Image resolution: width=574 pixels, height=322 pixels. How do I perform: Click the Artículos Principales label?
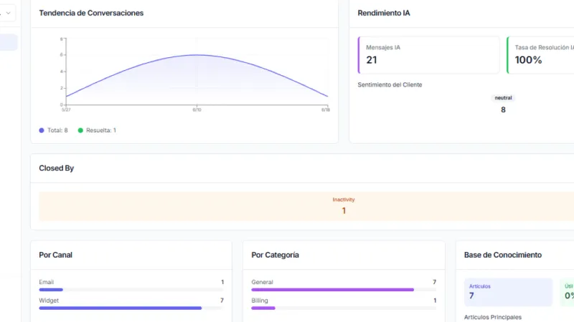coord(493,317)
